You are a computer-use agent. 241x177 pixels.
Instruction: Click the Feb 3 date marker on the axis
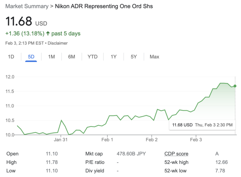click(x=196, y=140)
